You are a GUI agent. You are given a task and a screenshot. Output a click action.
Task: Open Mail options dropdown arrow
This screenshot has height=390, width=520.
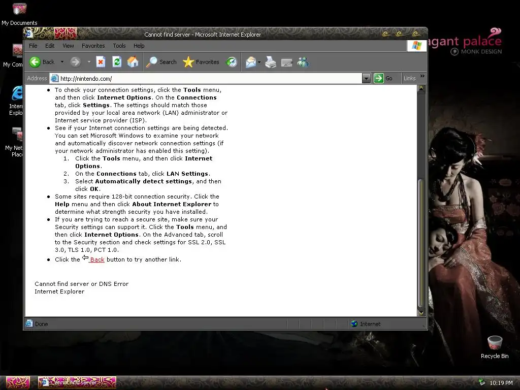click(x=259, y=62)
